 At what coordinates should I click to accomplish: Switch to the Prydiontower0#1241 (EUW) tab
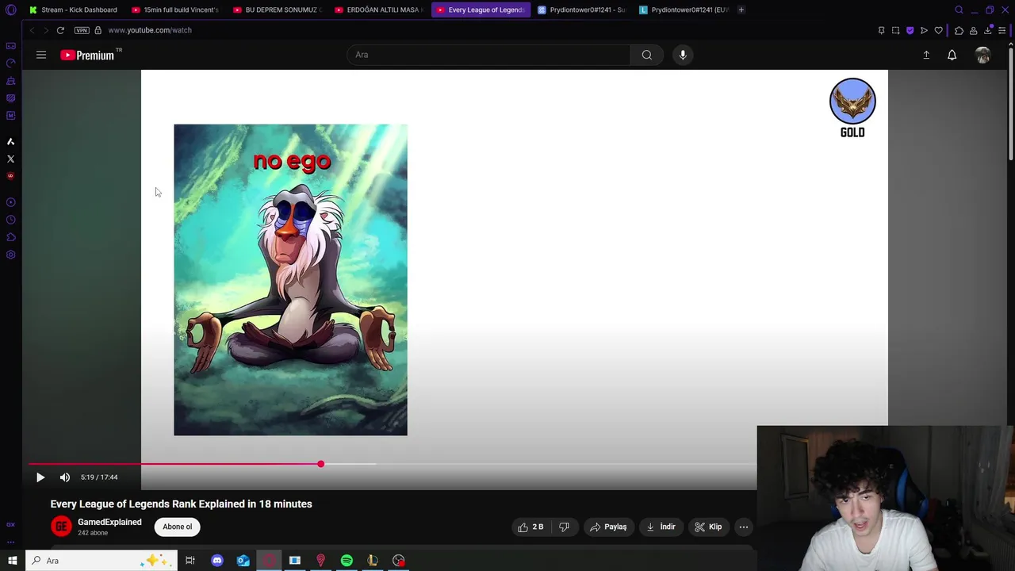(683, 10)
